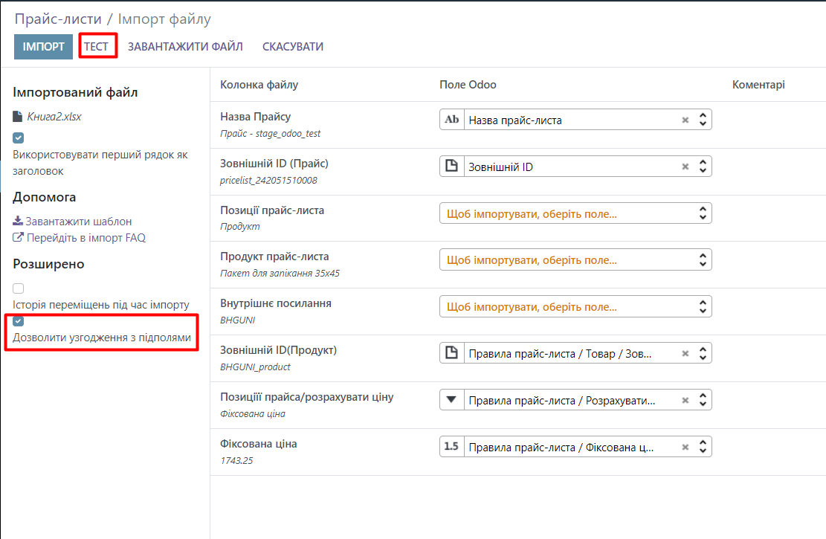
Task: Clear the Розрахувати ціну field mapping
Action: [685, 401]
